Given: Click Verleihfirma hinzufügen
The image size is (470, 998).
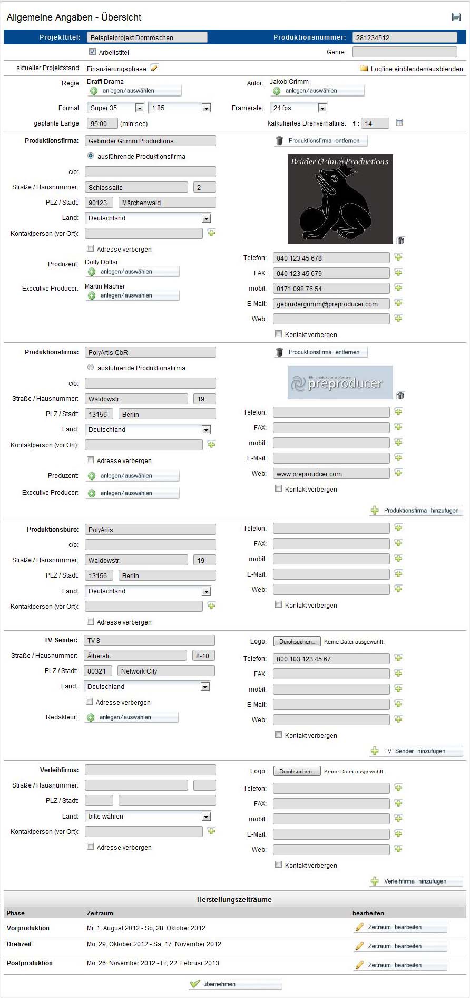Looking at the screenshot, I should coord(416,881).
